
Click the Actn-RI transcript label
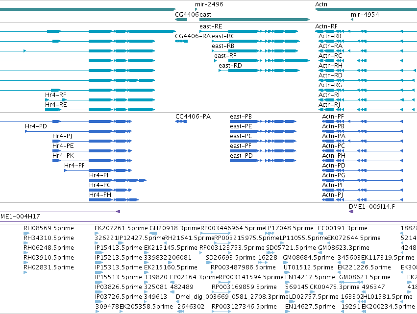[329, 95]
